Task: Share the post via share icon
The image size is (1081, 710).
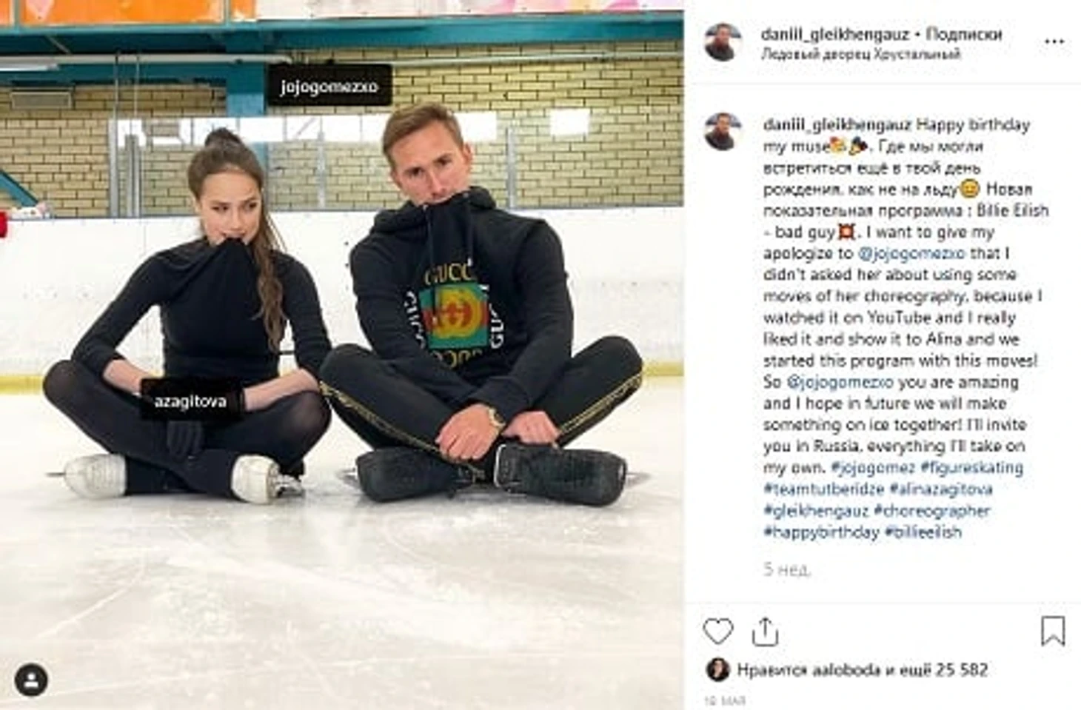Action: tap(765, 632)
